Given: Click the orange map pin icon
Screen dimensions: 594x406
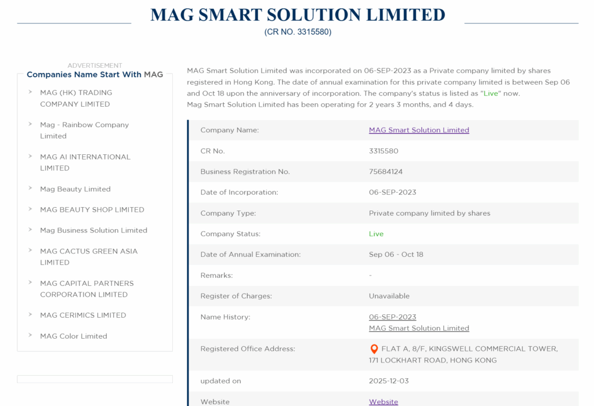Looking at the screenshot, I should pos(374,349).
